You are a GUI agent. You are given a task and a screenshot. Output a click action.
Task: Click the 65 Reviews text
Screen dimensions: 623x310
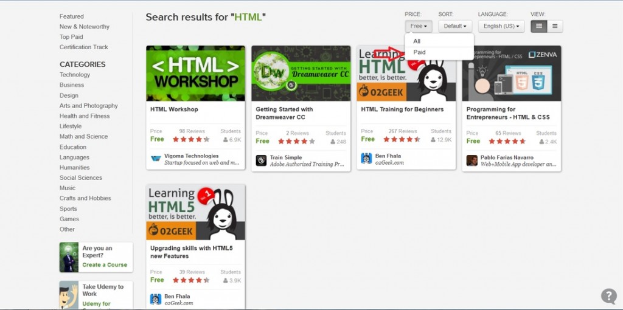(508, 133)
